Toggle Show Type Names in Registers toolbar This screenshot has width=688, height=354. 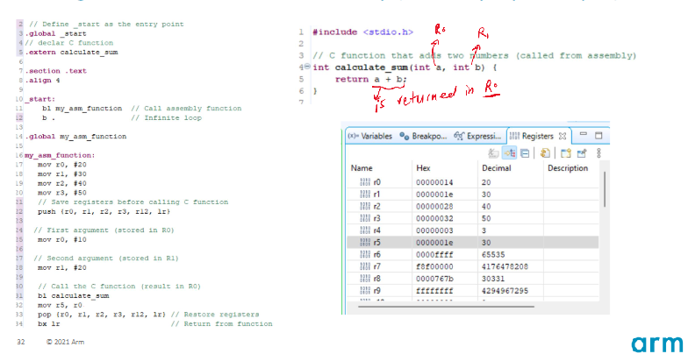pos(493,152)
